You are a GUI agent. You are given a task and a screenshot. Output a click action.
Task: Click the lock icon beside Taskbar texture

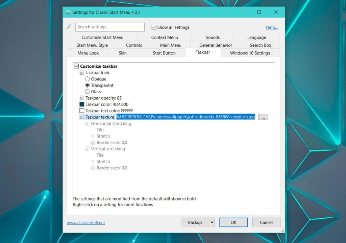(x=81, y=117)
